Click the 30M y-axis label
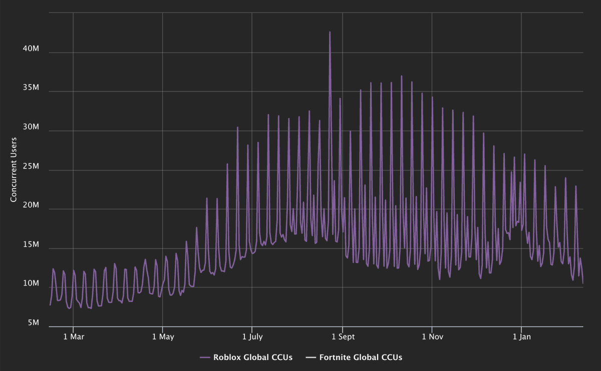 tap(31, 127)
